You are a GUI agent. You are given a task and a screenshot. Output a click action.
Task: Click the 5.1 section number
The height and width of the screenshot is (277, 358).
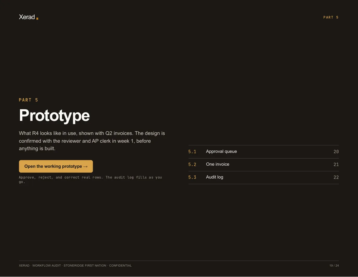[x=192, y=152]
